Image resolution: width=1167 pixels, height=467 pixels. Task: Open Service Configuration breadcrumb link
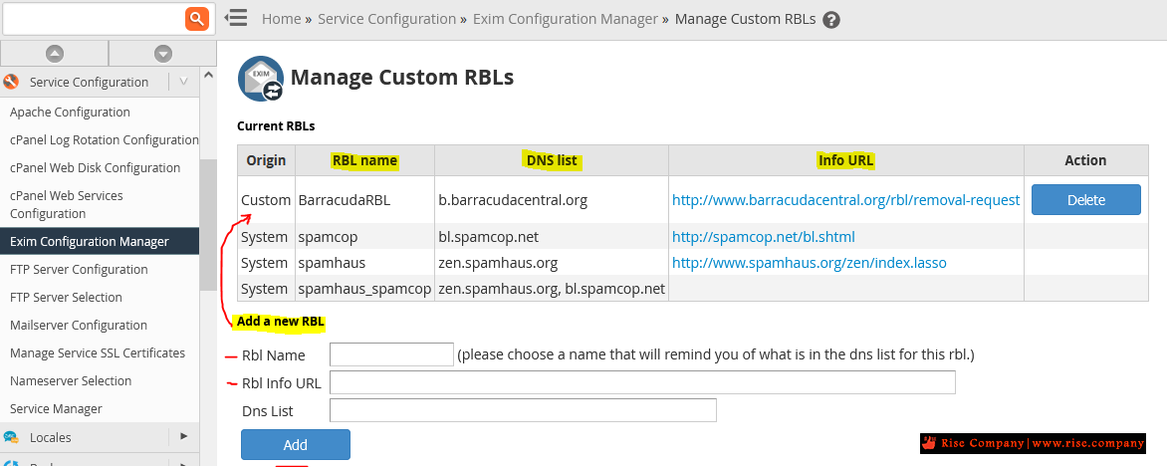click(x=387, y=19)
